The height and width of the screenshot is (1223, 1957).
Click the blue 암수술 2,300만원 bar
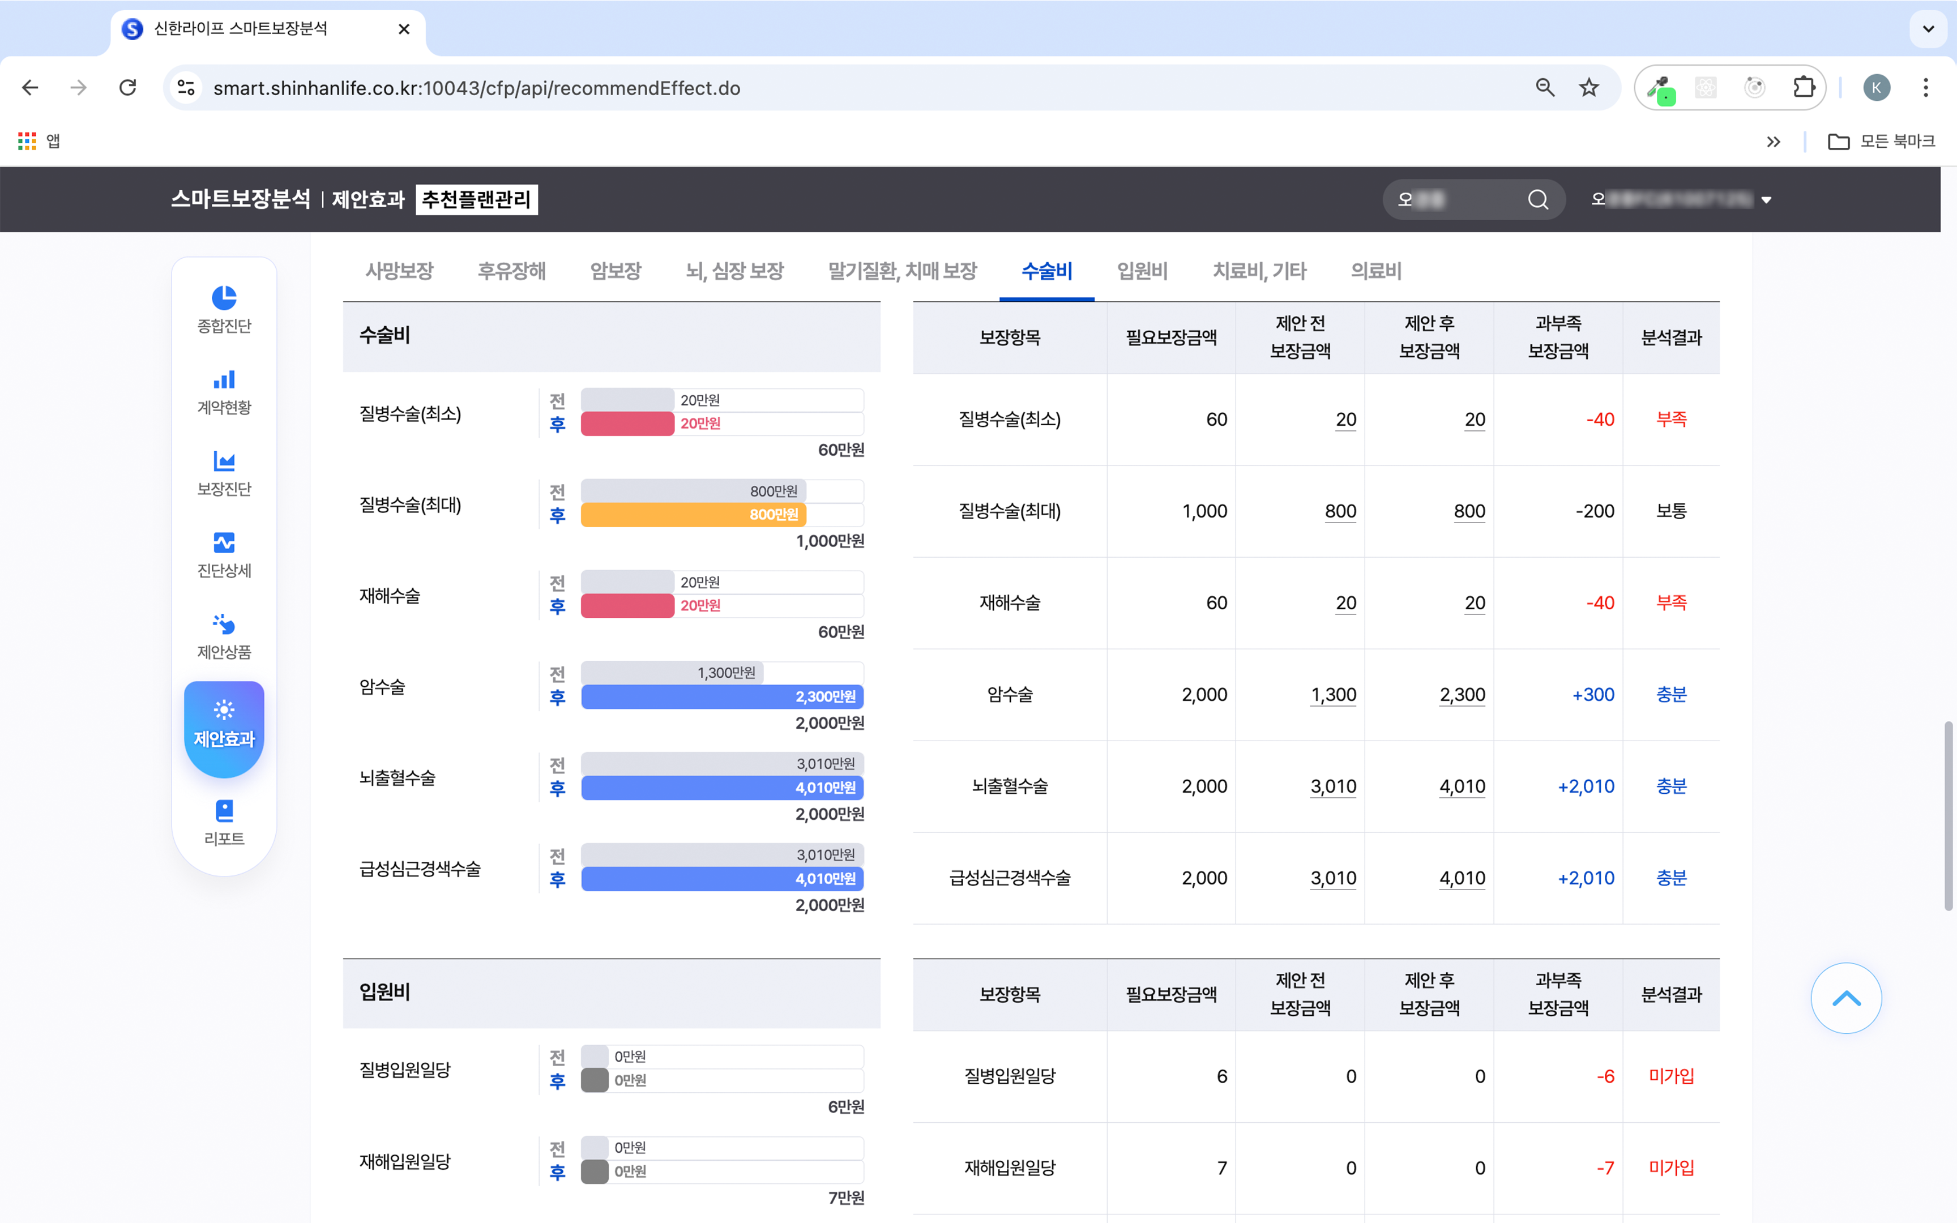coord(721,696)
